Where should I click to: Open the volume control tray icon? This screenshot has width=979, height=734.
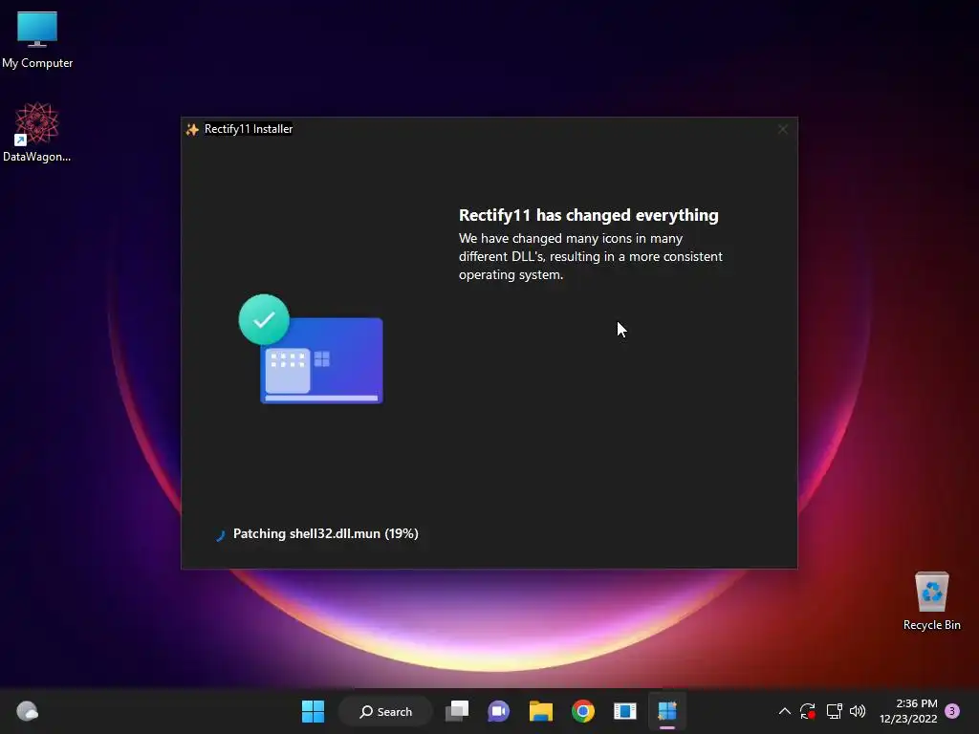858,711
